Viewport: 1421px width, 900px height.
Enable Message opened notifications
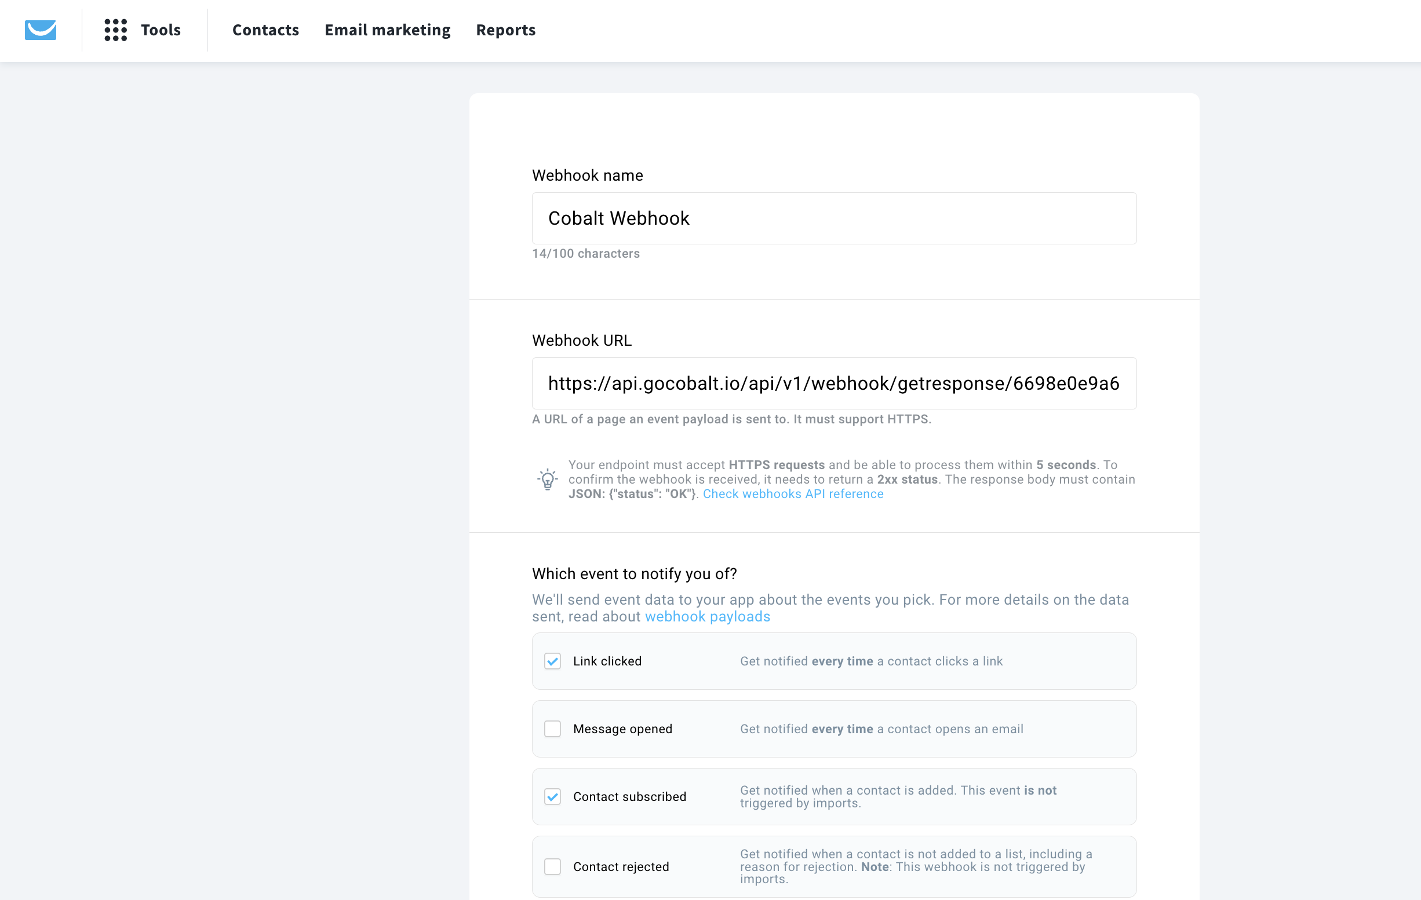[x=552, y=729]
